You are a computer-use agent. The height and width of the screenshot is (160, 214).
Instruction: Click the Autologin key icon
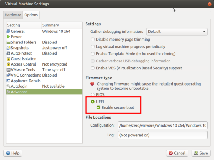(x=9, y=86)
